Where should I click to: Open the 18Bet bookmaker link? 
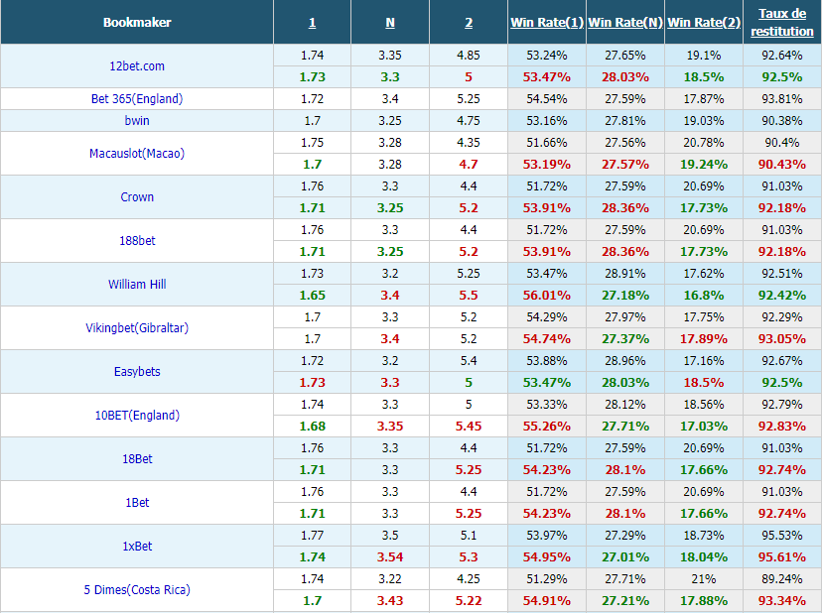click(x=137, y=458)
